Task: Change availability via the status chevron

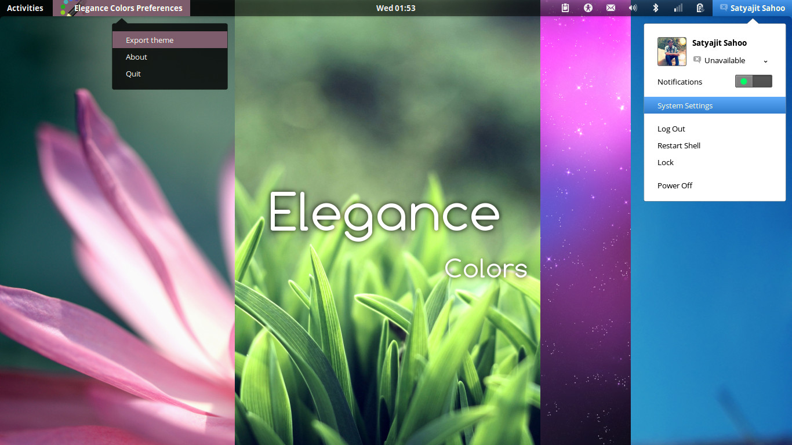Action: click(765, 60)
